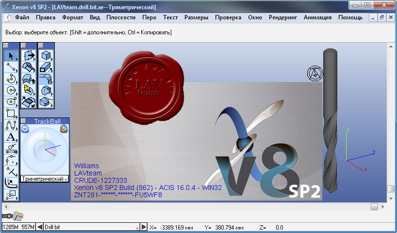Open the Анимация menu

(x=317, y=18)
